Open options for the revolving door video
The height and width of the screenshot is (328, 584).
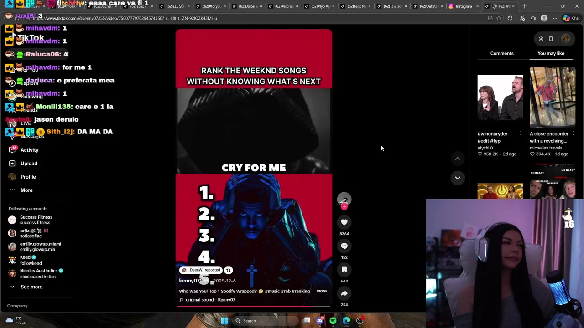(573, 133)
